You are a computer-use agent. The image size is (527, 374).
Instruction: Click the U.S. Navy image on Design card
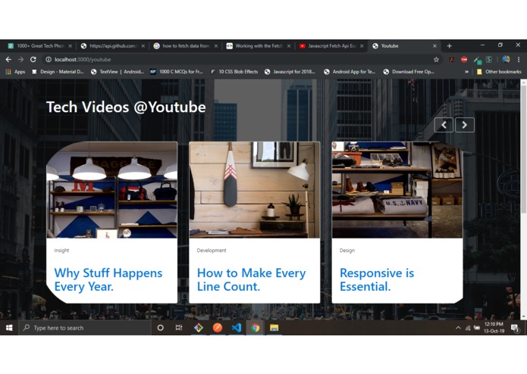(x=397, y=190)
